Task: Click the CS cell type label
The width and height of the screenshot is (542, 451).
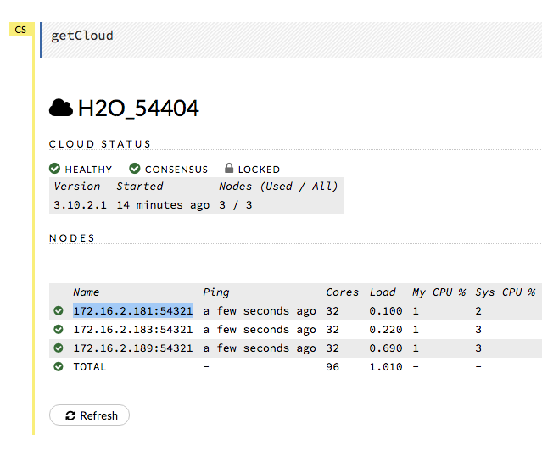Action: tap(20, 30)
